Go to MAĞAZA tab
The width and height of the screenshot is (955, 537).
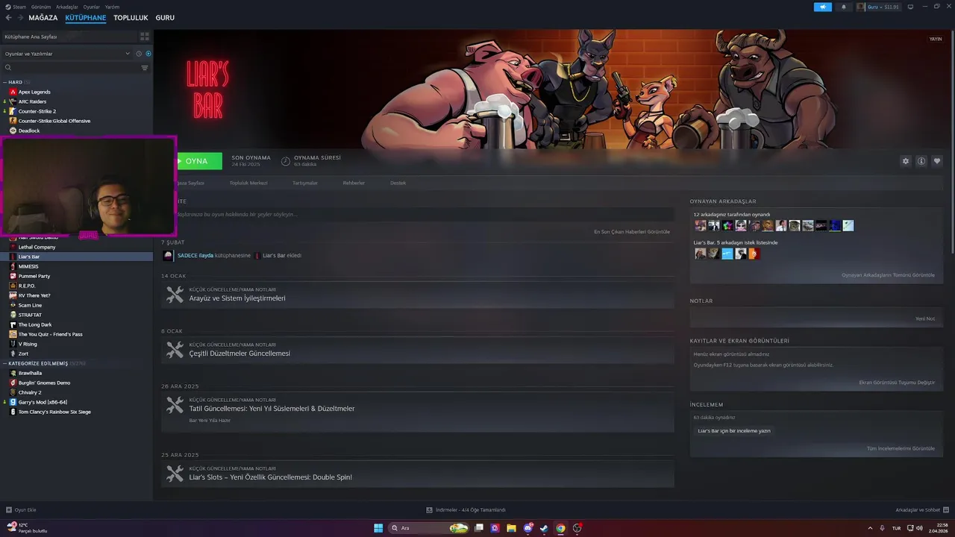pos(43,18)
